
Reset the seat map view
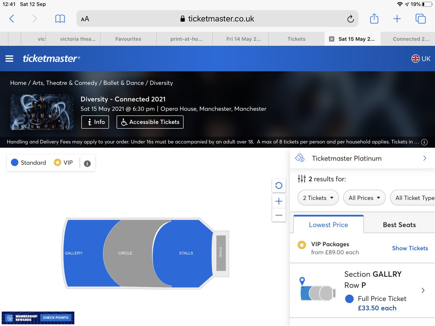(279, 185)
